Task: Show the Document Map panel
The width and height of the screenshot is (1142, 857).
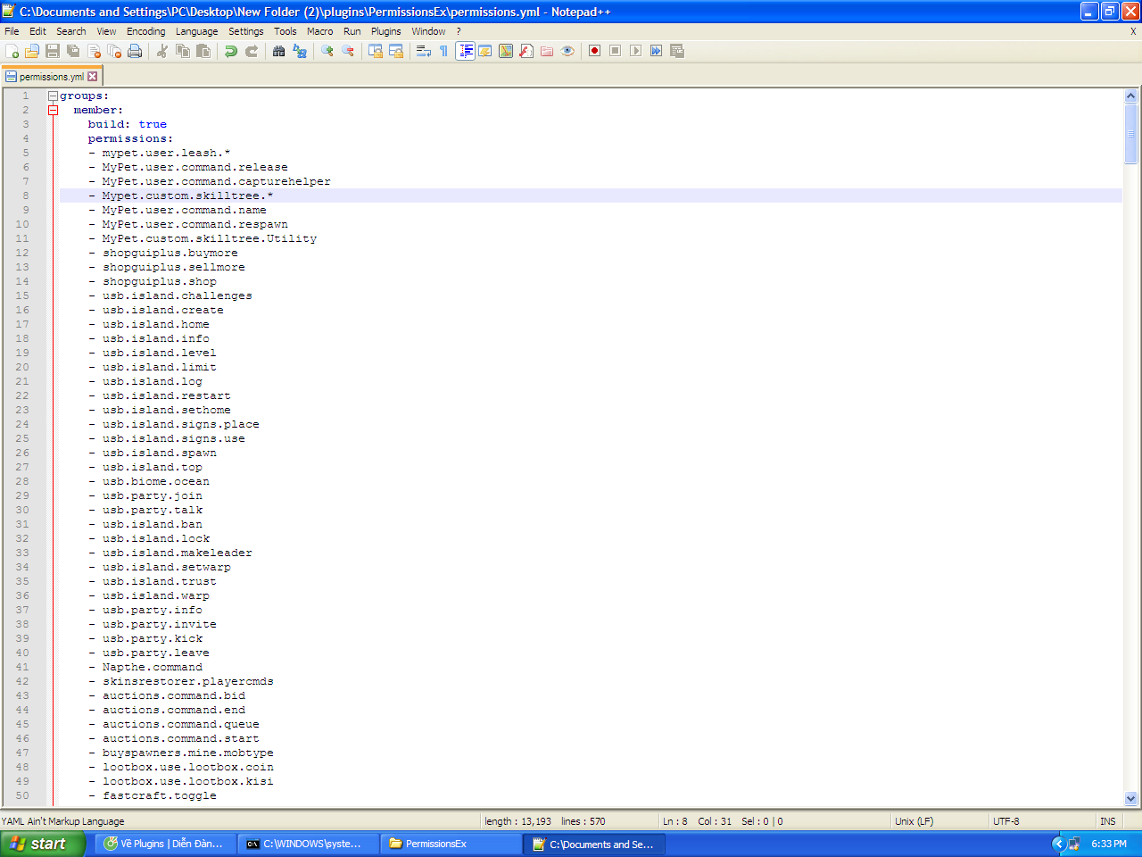Action: click(506, 51)
